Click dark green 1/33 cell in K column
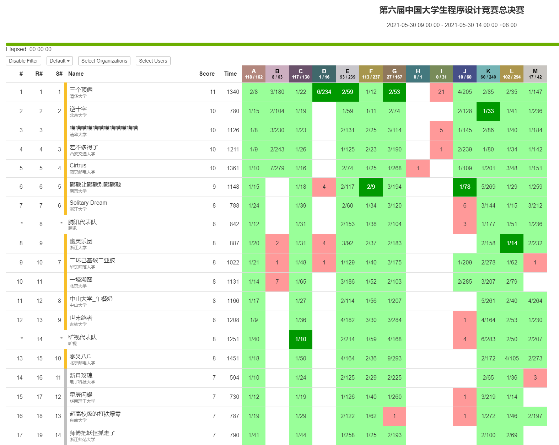Viewport: 559px width, 445px height. click(x=488, y=111)
